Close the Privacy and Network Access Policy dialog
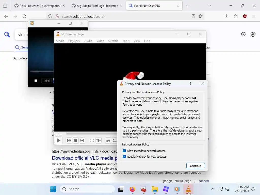The image size is (260, 195). click(x=202, y=84)
